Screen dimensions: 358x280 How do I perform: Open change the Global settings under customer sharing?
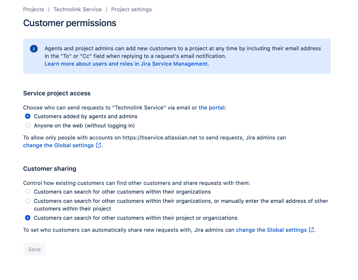coord(271,230)
